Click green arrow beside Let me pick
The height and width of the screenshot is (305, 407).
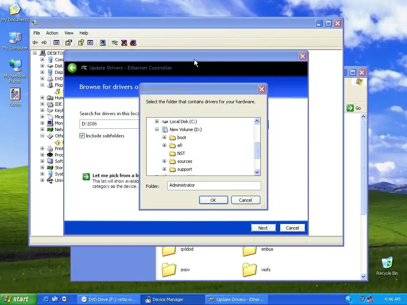click(86, 177)
